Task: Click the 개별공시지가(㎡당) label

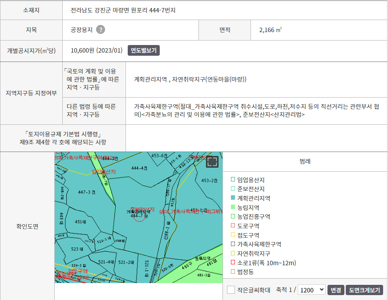Action: coord(31,50)
